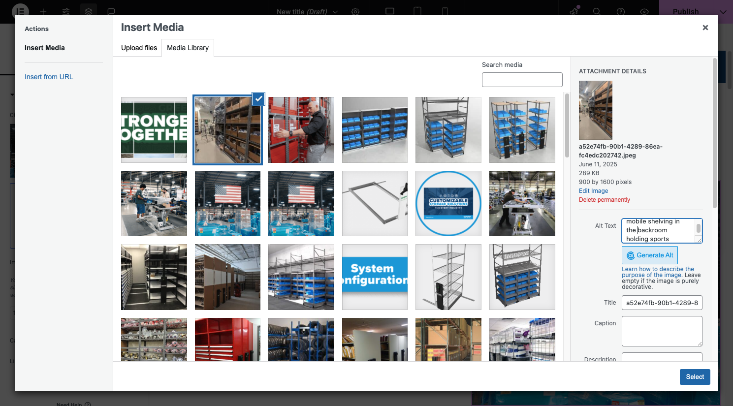
Task: Click the Generate Alt button
Action: [x=650, y=255]
